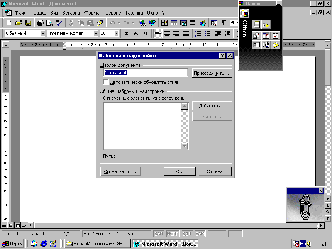Screen dimensions: 332x249
Task: Open Организатор... from the dialog
Action: (120, 171)
